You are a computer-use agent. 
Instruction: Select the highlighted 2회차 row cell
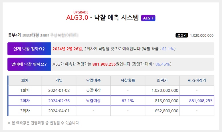(x=25, y=101)
